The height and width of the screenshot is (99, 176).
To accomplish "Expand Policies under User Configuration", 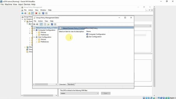I will point(37,40).
